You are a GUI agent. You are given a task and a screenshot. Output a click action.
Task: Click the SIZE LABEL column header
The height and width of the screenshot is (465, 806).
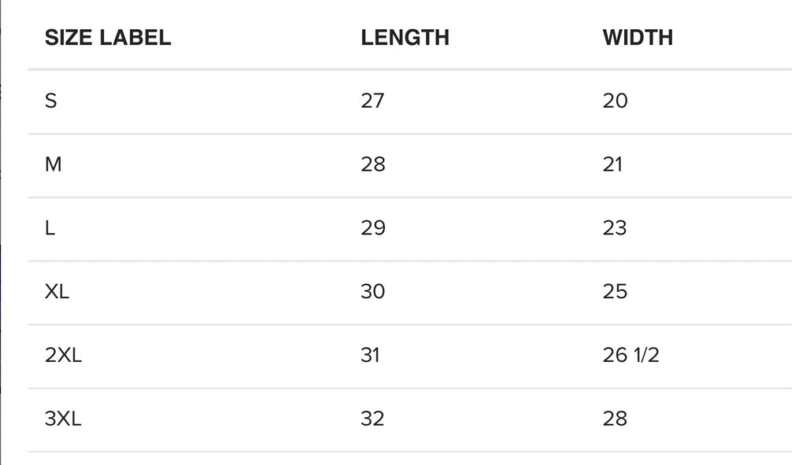(108, 37)
